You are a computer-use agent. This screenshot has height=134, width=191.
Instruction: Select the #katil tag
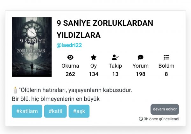point(55,111)
